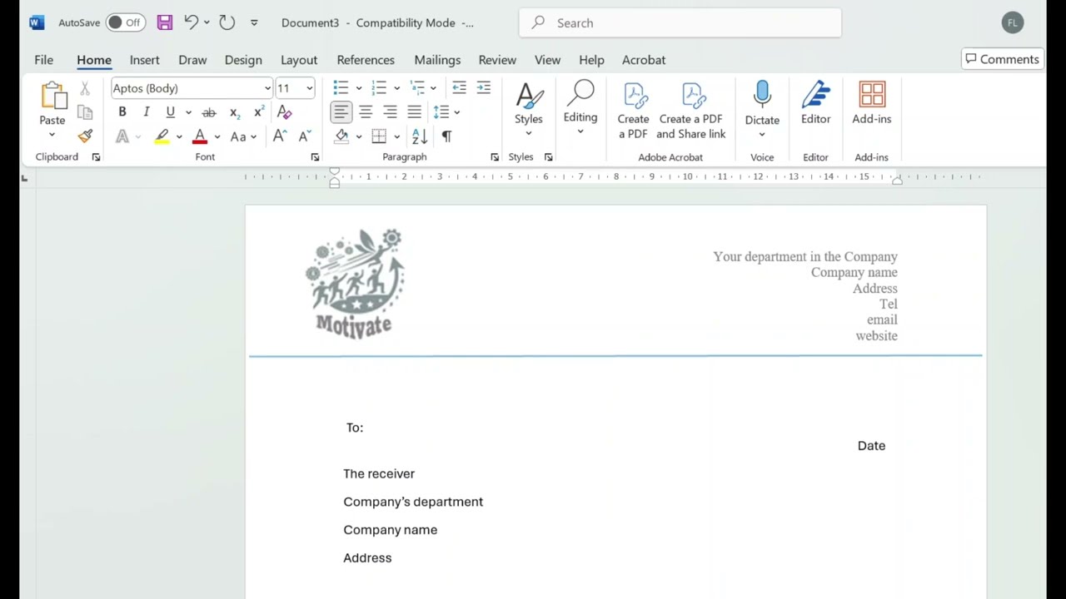Apply superscript formatting
1066x599 pixels.
click(x=259, y=112)
